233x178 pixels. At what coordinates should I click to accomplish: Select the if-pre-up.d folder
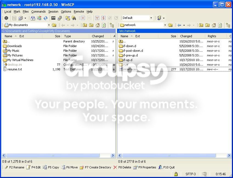128,55
